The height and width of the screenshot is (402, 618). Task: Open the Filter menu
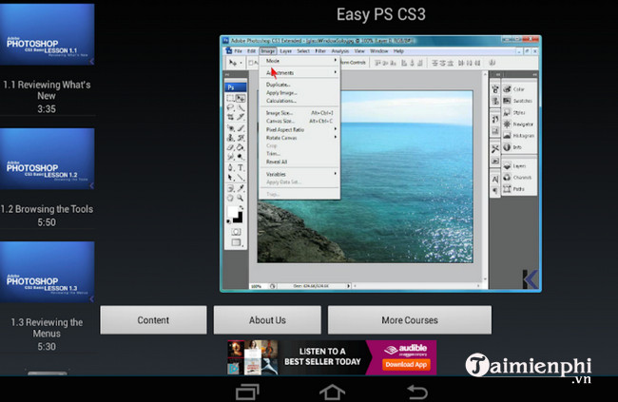point(320,51)
